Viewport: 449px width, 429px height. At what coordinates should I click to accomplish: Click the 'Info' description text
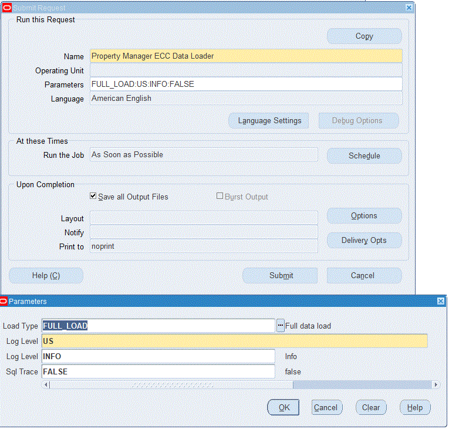pos(291,357)
